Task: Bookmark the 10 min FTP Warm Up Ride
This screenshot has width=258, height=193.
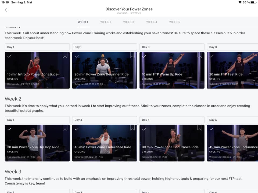Action: (x=199, y=55)
